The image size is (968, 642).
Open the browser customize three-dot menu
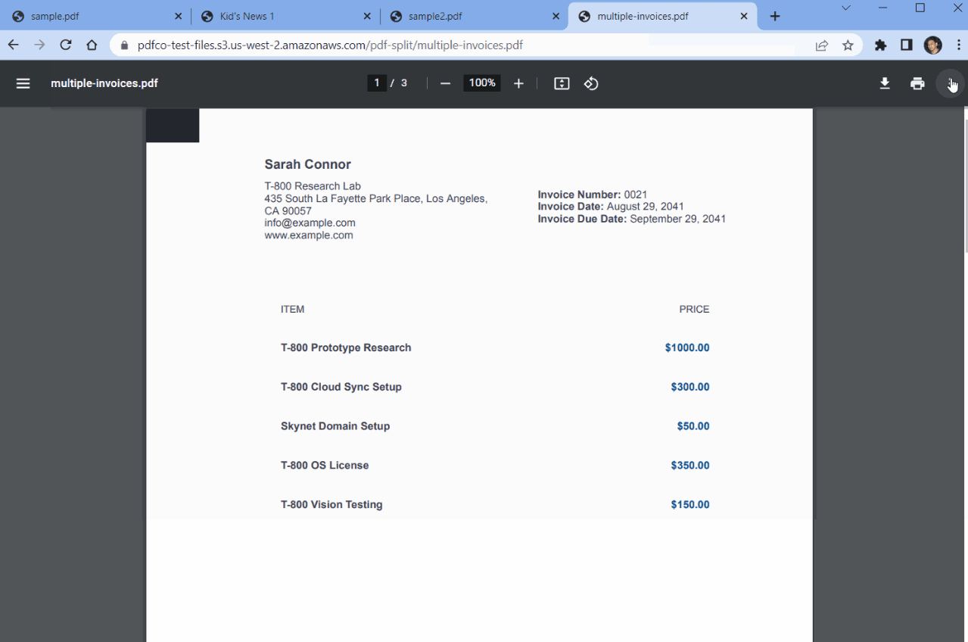960,45
